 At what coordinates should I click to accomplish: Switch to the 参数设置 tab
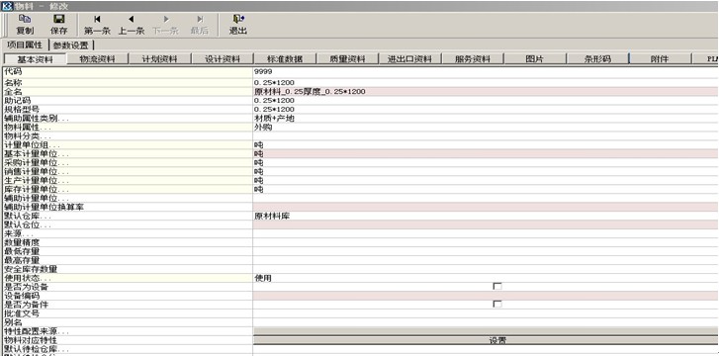72,44
